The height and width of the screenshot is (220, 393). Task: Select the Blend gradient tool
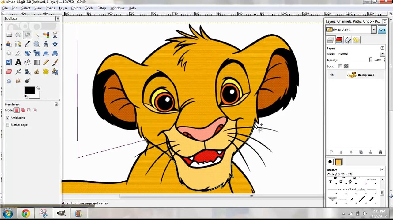tap(36, 63)
